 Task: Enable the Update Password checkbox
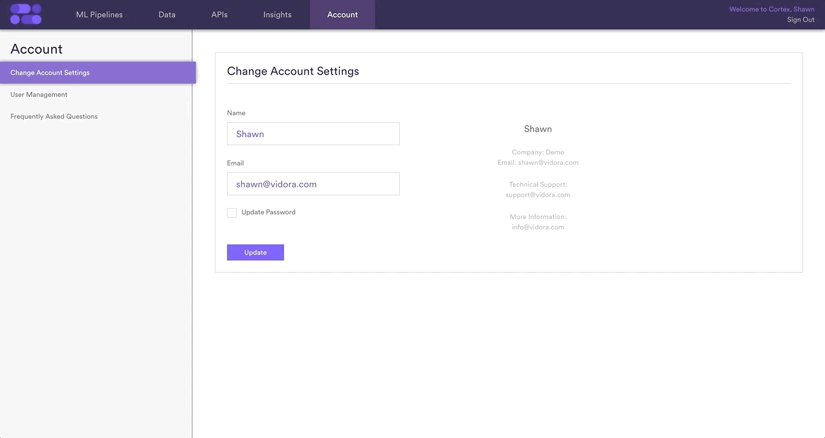pyautogui.click(x=232, y=213)
